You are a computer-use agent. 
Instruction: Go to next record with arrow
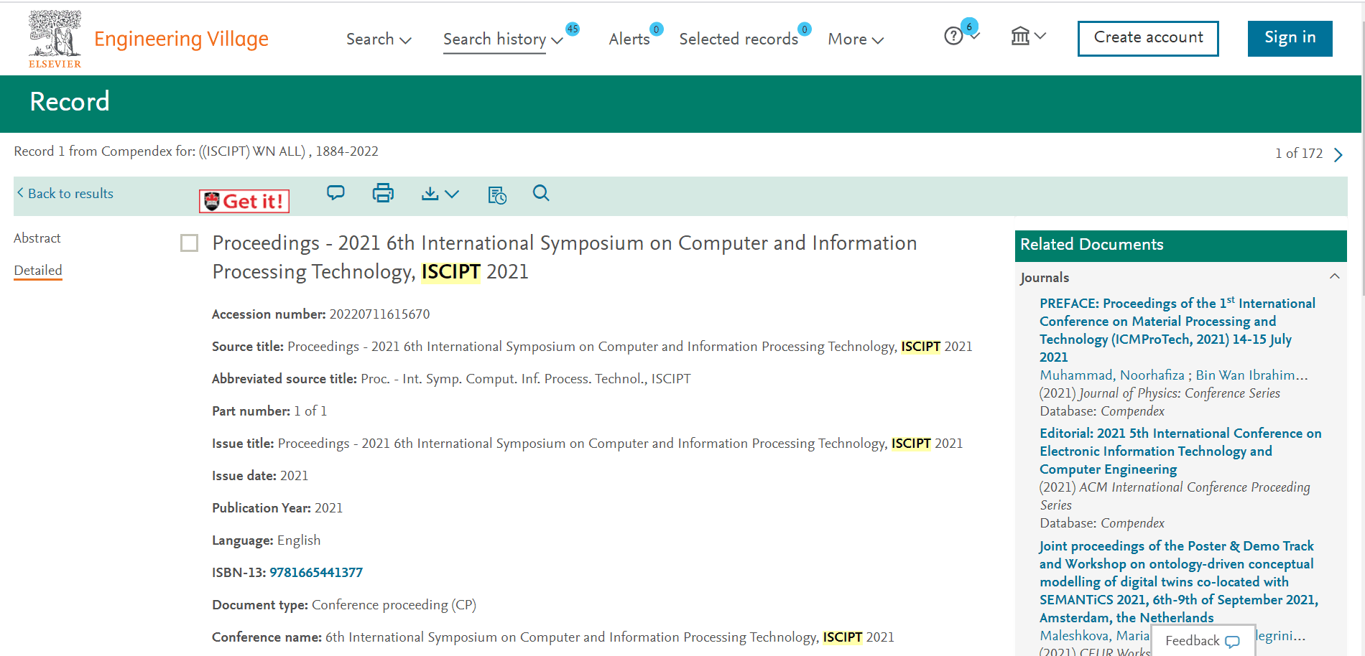click(x=1338, y=154)
